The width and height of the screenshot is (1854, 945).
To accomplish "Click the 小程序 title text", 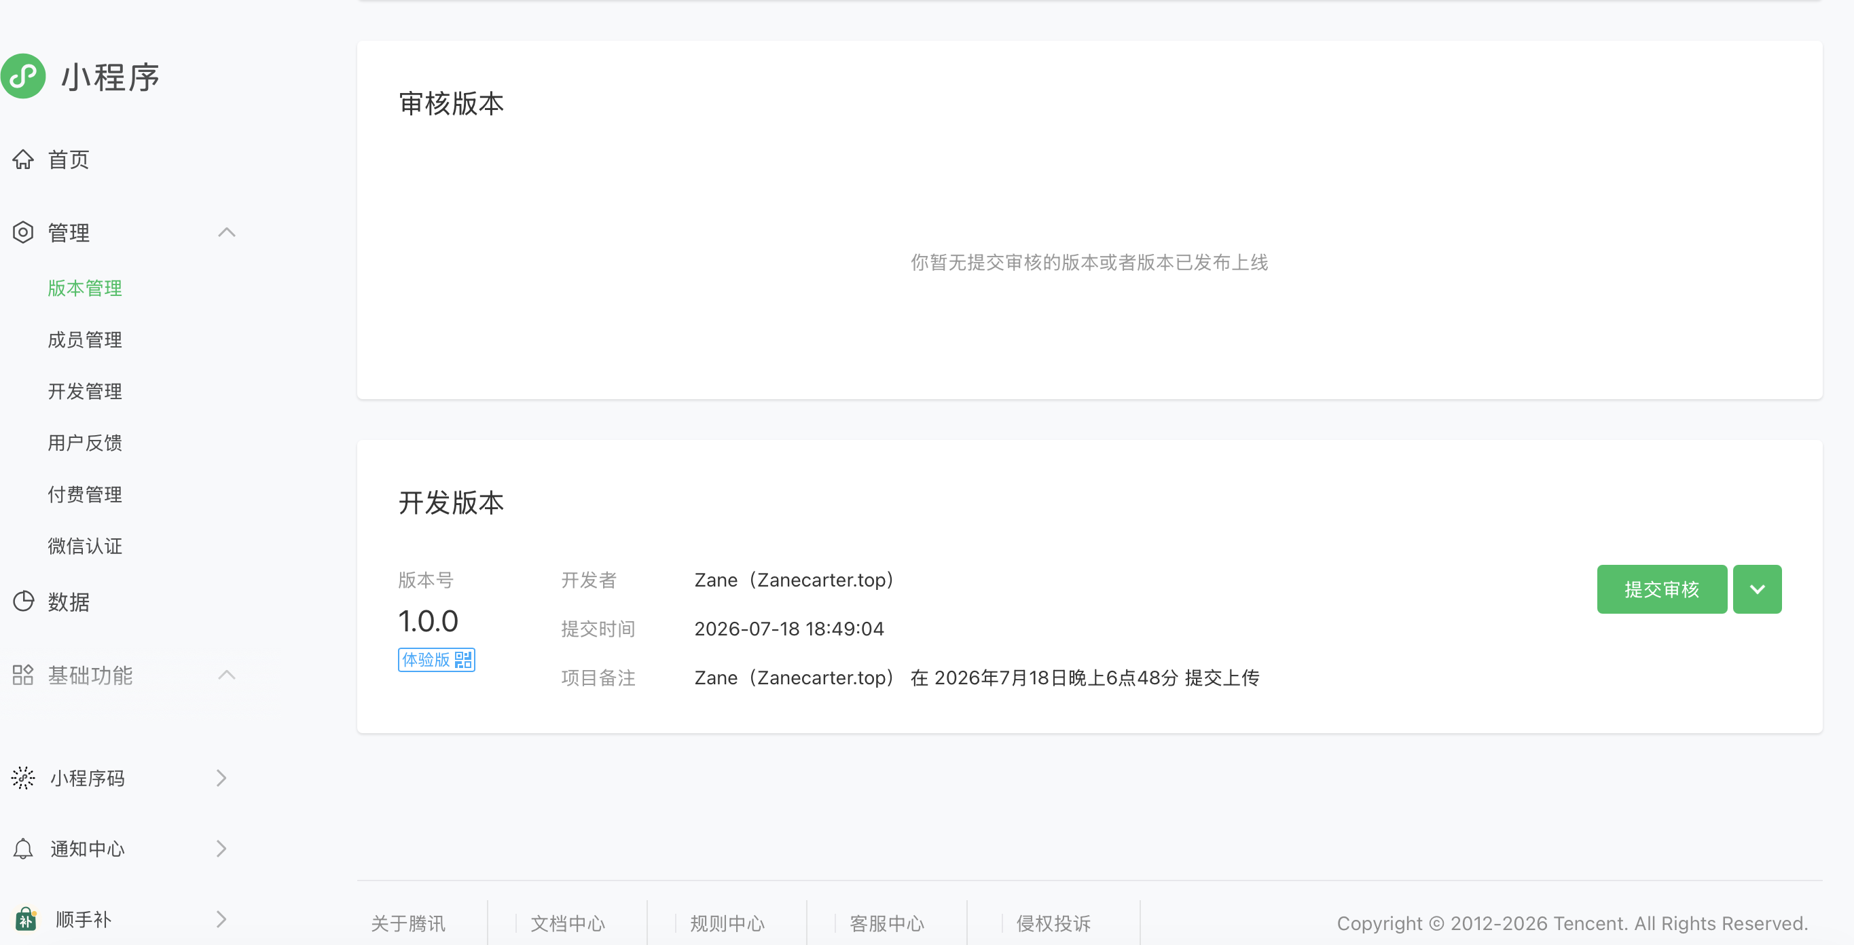I will click(x=110, y=76).
